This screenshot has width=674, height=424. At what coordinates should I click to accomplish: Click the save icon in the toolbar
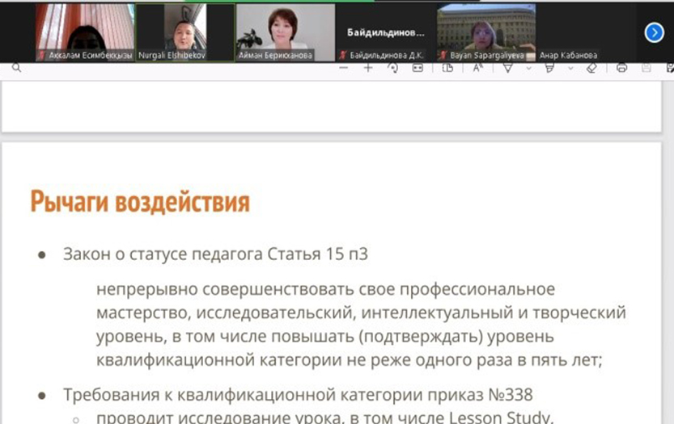(x=646, y=69)
